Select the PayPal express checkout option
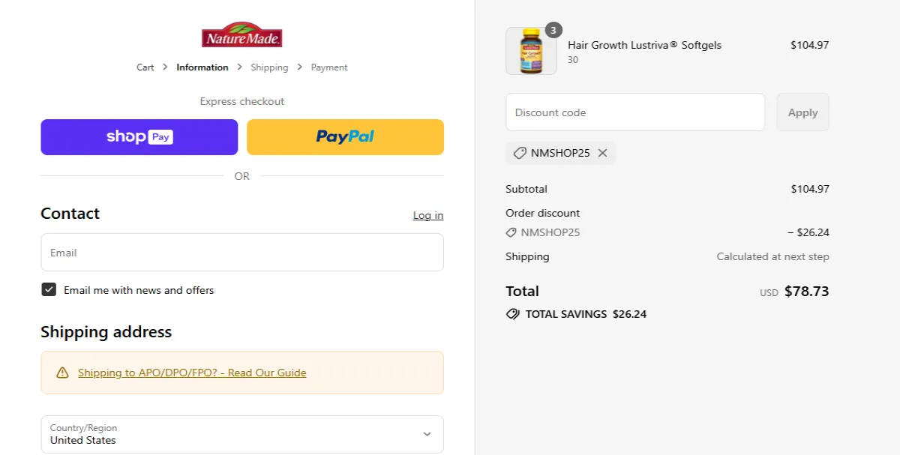The width and height of the screenshot is (900, 455). pos(345,136)
